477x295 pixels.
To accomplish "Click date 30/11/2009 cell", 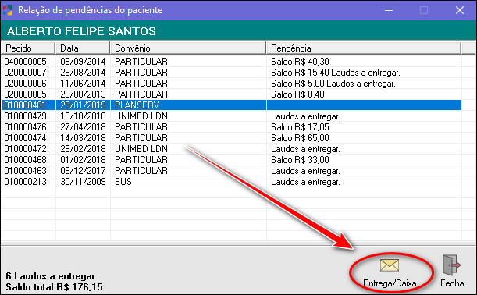I will click(83, 182).
